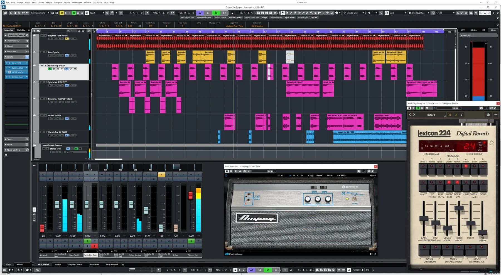Toggle Snap to Zero Crossing button
Screen dimensions: 501x275
coord(381,13)
